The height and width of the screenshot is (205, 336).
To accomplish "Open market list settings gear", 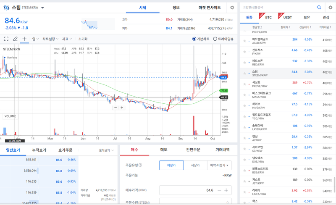I will 331,7.
